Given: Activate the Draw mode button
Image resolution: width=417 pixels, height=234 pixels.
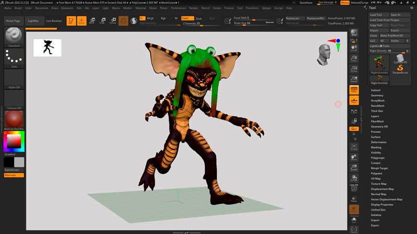Looking at the screenshot, I should tap(82, 21).
